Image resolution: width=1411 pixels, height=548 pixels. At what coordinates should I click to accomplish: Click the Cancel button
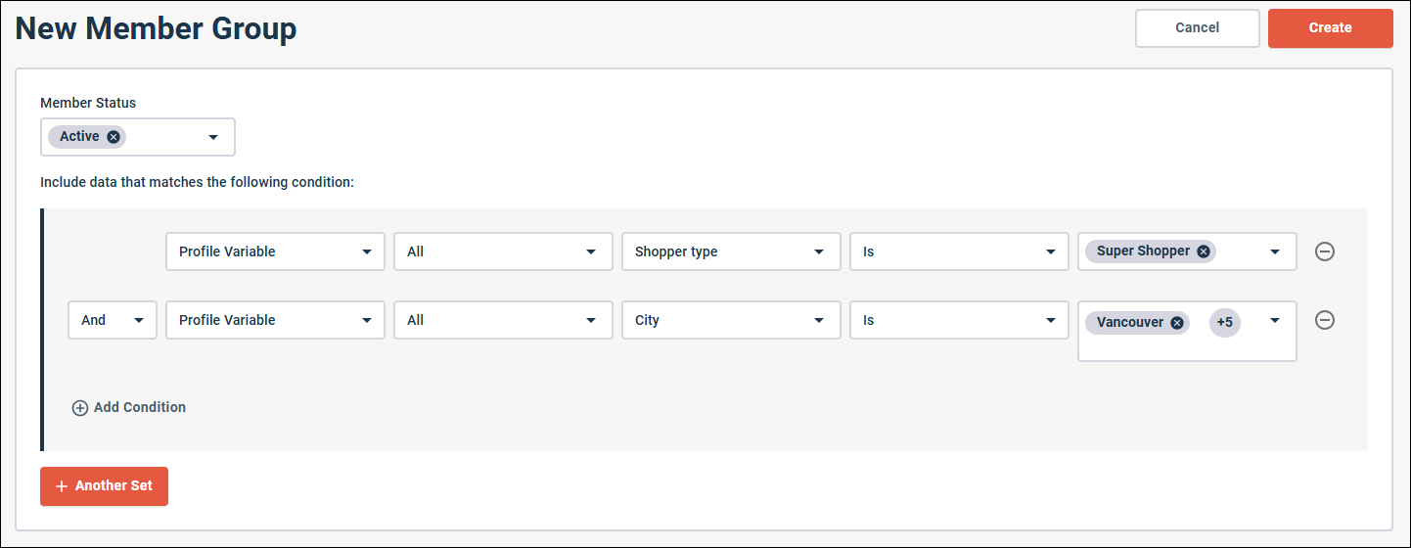click(1197, 28)
